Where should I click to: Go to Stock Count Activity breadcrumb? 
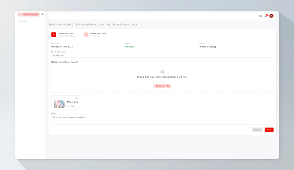[x=61, y=25]
